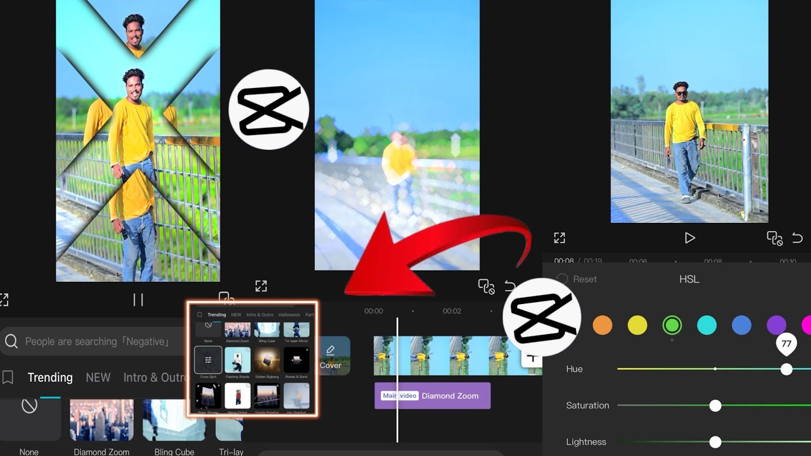Pick the blue HSL color swatch

742,326
